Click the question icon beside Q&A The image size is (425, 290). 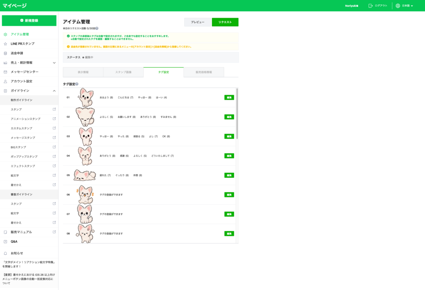tap(5, 242)
